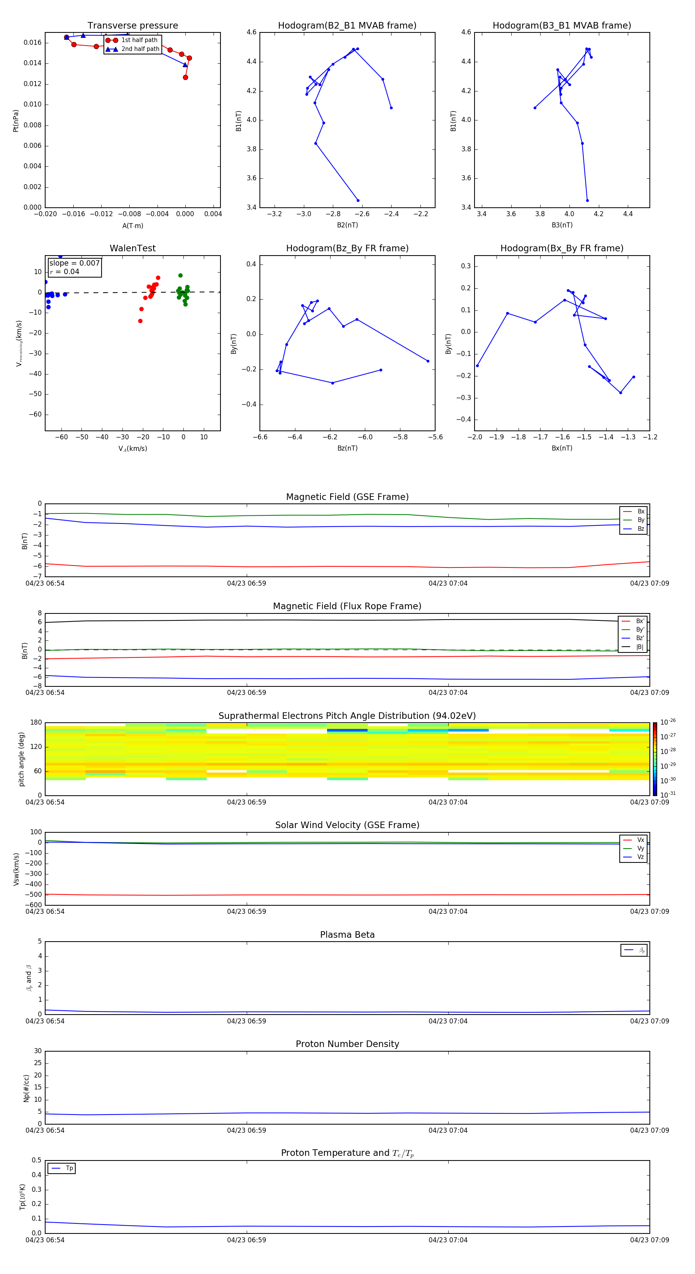Click the "Proton Temperature and Te/Tp" title
Viewport: 695px width, 1274px height.
click(347, 1153)
